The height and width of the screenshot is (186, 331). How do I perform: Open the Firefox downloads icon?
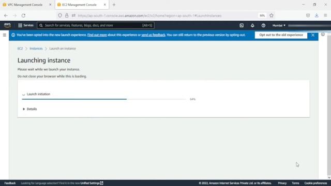317,16
